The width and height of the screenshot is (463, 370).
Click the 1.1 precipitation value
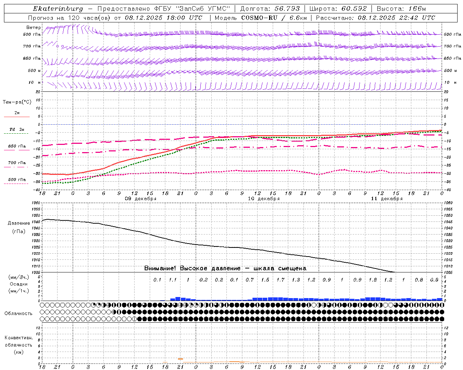point(173,280)
